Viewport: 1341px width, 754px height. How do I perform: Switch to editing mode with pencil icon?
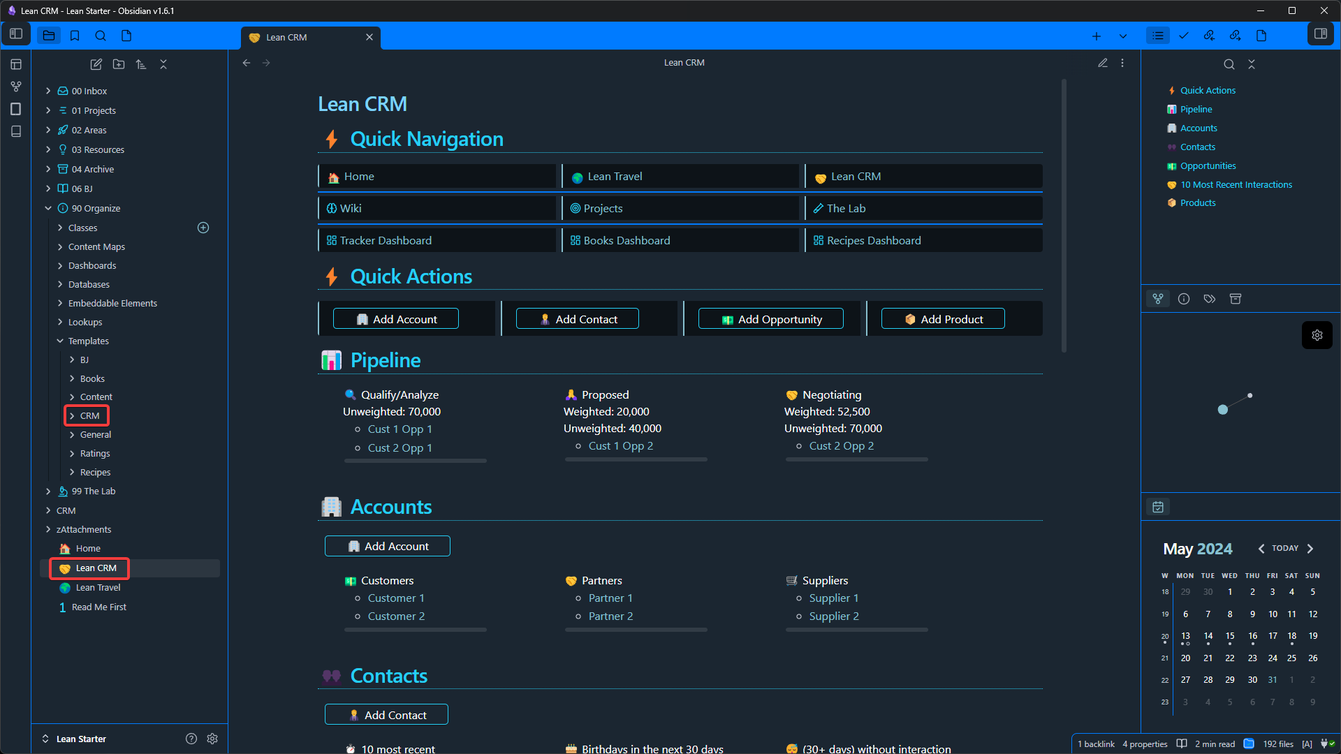click(x=1103, y=63)
